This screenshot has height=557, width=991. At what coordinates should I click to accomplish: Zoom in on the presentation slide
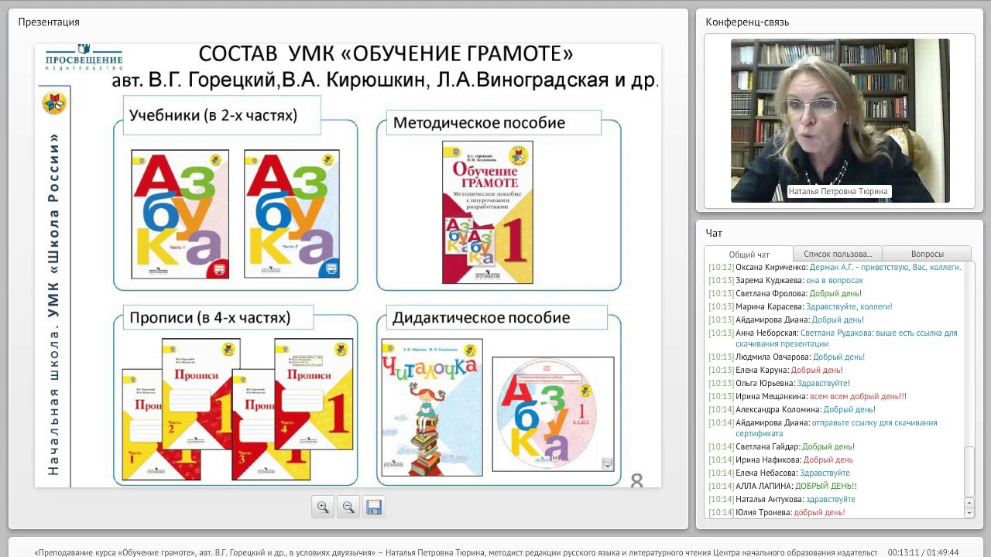point(323,507)
